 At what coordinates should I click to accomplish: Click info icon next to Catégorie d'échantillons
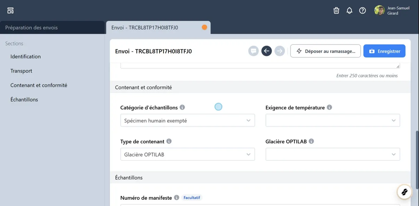click(182, 108)
